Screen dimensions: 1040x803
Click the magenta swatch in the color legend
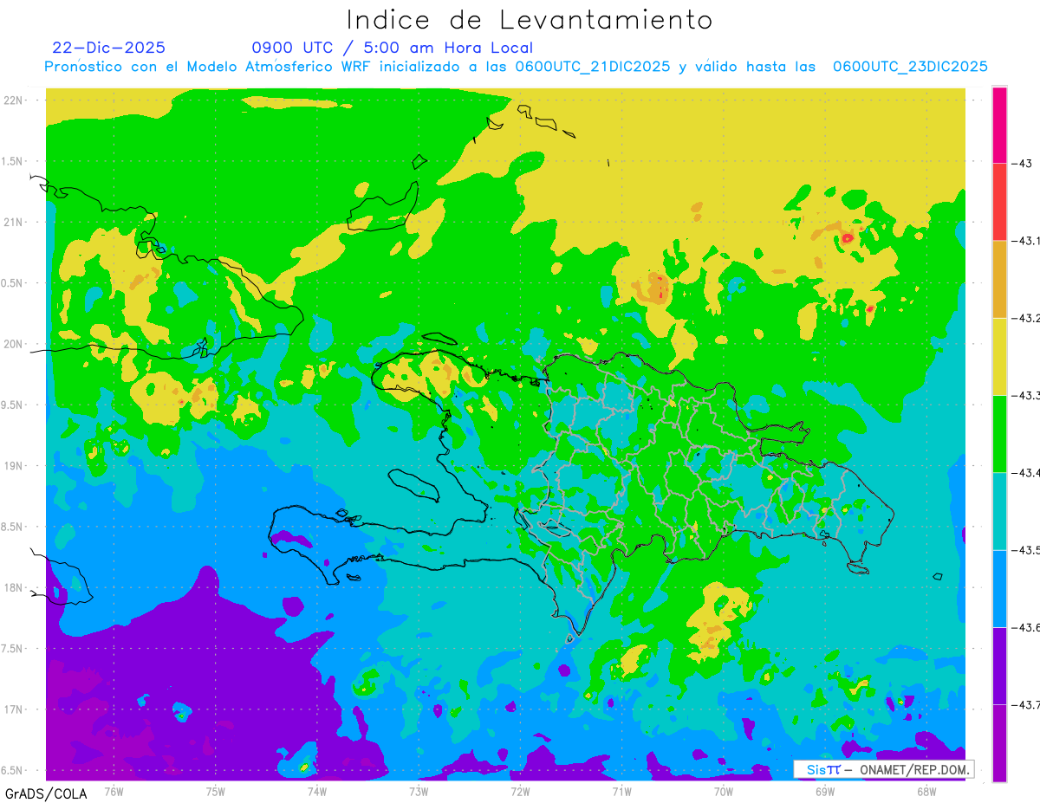(x=999, y=125)
